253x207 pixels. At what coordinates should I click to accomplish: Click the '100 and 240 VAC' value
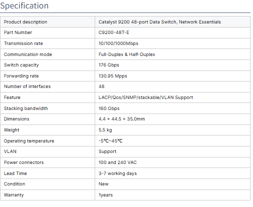click(x=118, y=162)
